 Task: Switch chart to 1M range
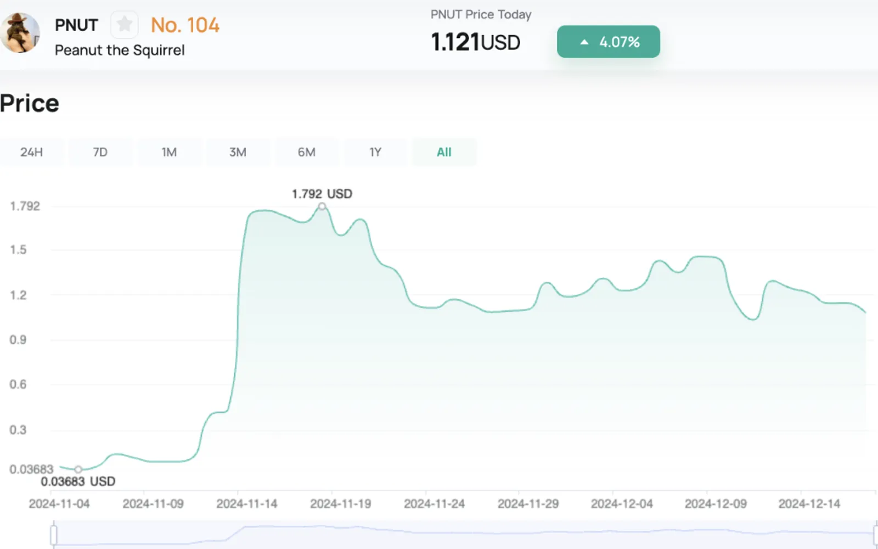point(169,152)
